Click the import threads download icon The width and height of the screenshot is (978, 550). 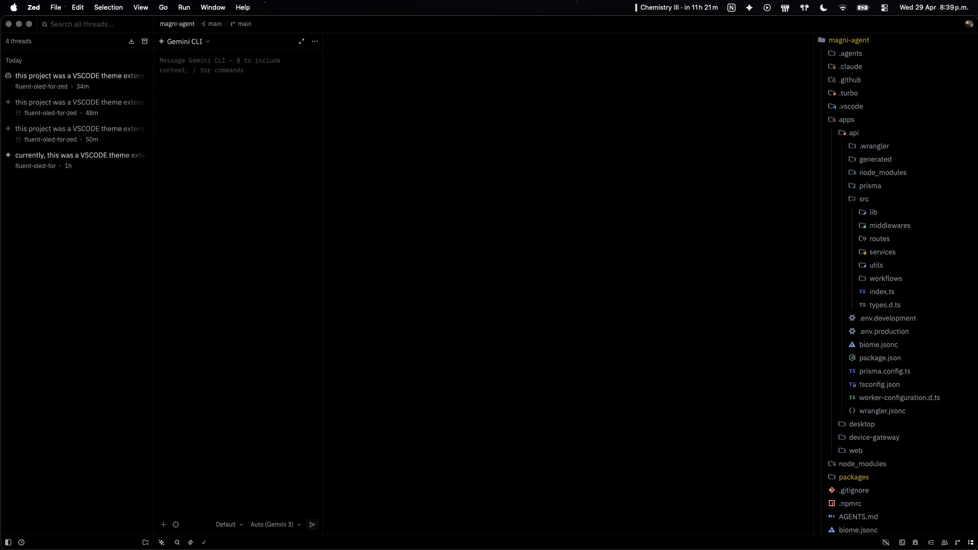(x=131, y=41)
